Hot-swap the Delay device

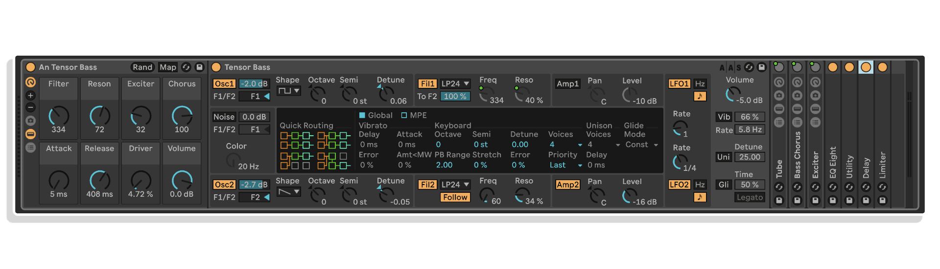(x=866, y=187)
